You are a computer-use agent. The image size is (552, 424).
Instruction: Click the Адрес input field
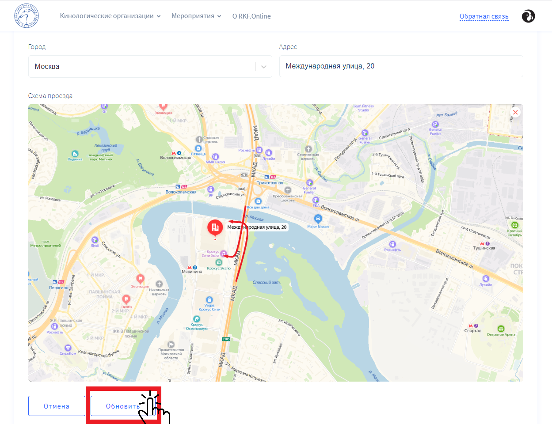tap(401, 66)
